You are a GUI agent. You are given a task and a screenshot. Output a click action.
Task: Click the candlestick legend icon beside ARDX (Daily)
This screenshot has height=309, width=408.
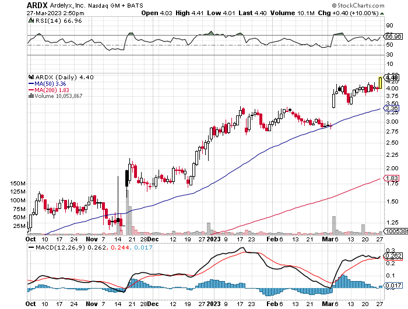(x=31, y=77)
